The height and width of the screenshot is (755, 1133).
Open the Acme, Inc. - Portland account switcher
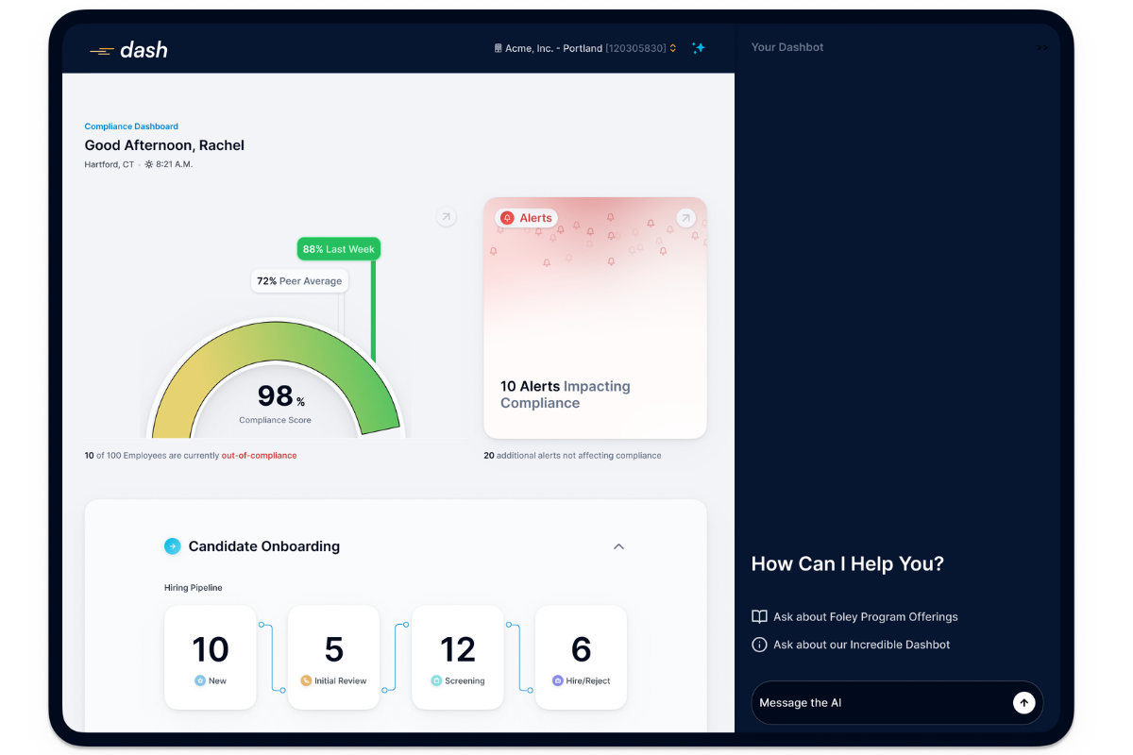tap(586, 48)
